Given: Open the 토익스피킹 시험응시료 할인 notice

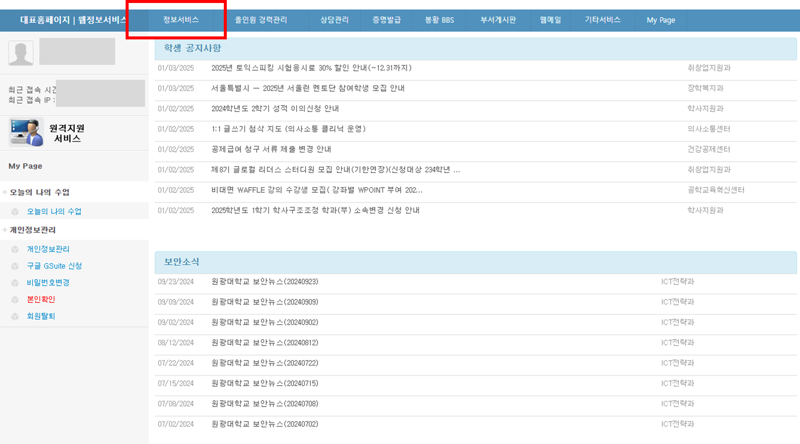Looking at the screenshot, I should 311,68.
